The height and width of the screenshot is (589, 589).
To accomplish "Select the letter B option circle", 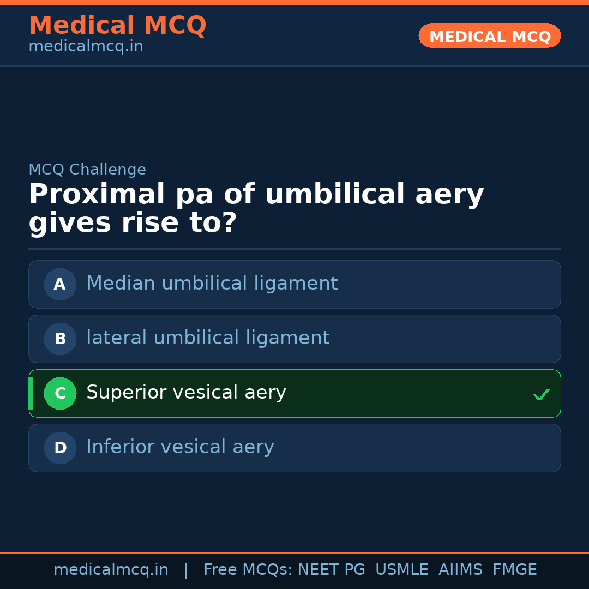I will [60, 339].
